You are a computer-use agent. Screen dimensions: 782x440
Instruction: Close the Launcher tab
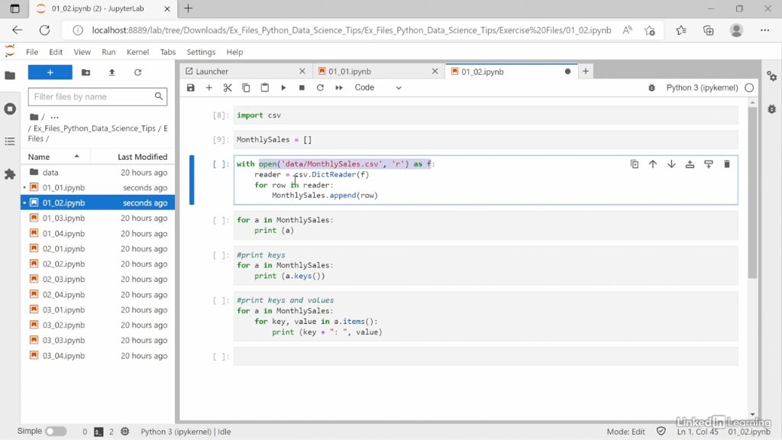(302, 71)
